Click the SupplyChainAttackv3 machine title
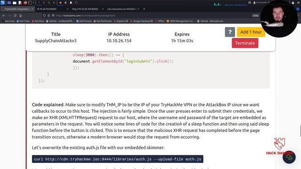This screenshot has width=301, height=169. click(x=55, y=41)
